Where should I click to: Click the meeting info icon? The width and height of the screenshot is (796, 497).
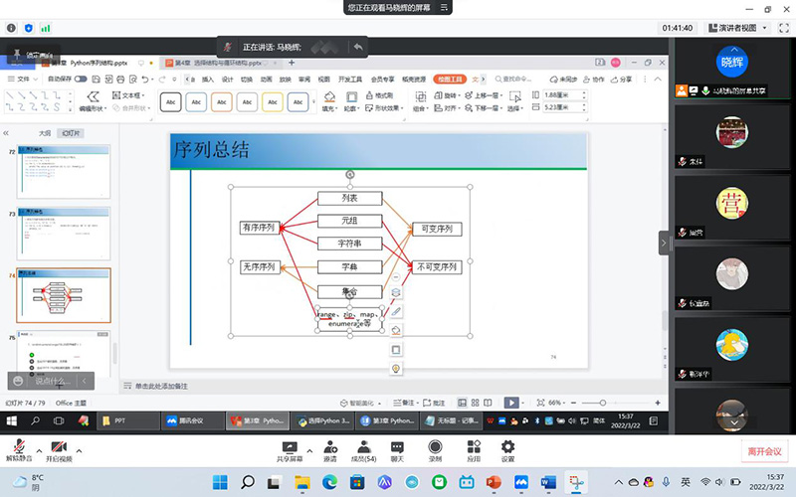click(x=11, y=28)
